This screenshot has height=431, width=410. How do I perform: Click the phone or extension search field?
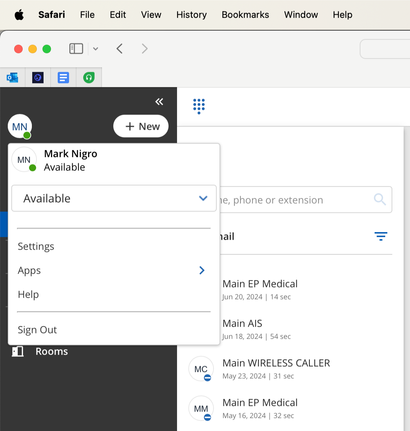294,200
